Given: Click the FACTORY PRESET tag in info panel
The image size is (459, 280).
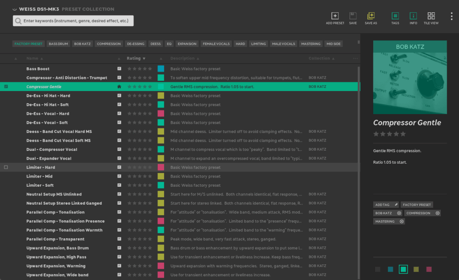Looking at the screenshot, I should point(417,205).
